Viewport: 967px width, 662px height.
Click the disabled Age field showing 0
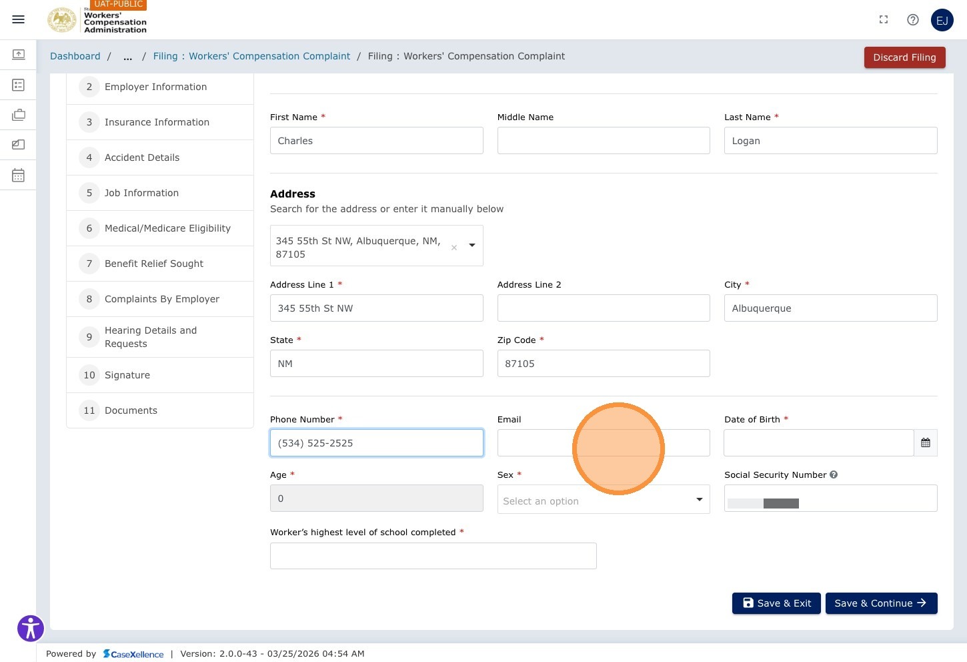(376, 499)
